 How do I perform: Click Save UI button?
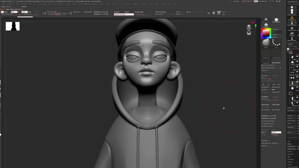(180, 12)
